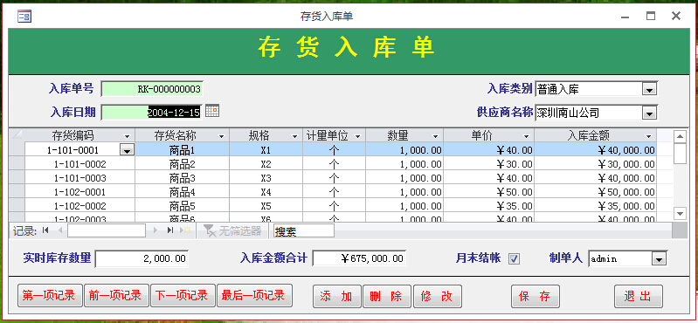Open the 供应商名称 dropdown
This screenshot has width=698, height=323.
coord(649,113)
